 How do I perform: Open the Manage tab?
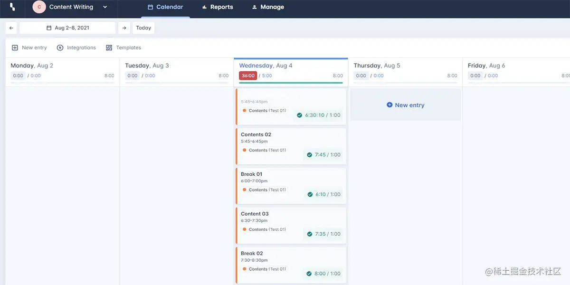click(x=268, y=7)
